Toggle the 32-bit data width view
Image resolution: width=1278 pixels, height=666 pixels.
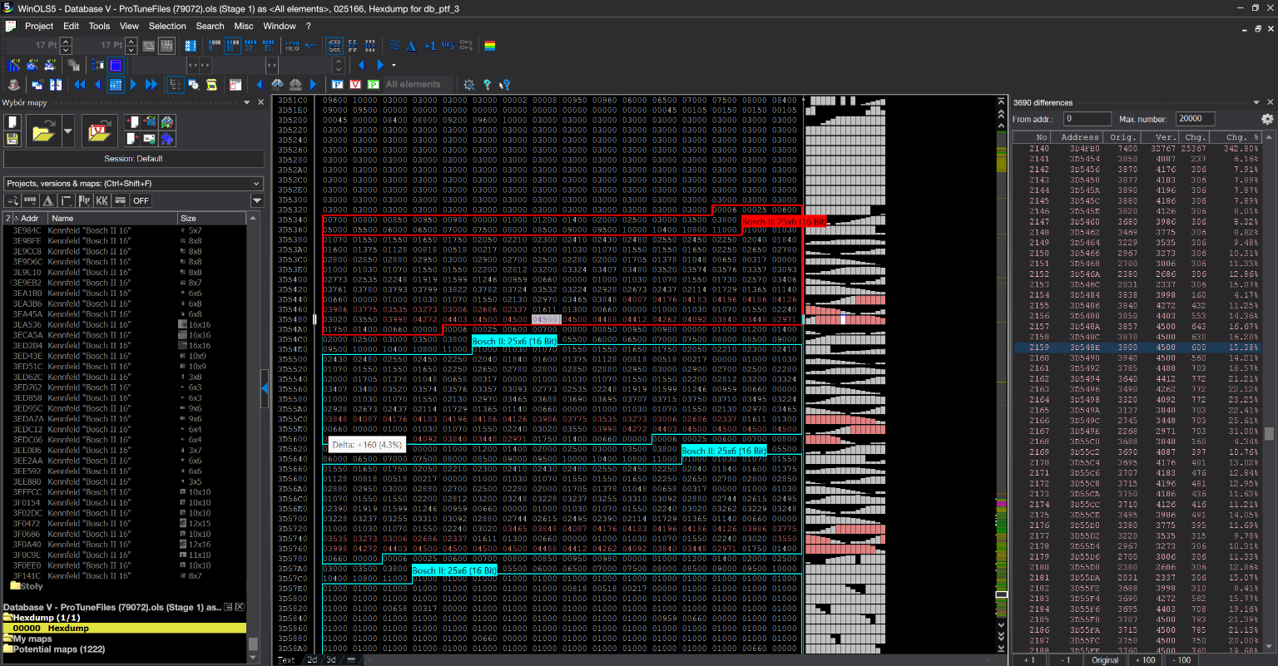tap(250, 46)
